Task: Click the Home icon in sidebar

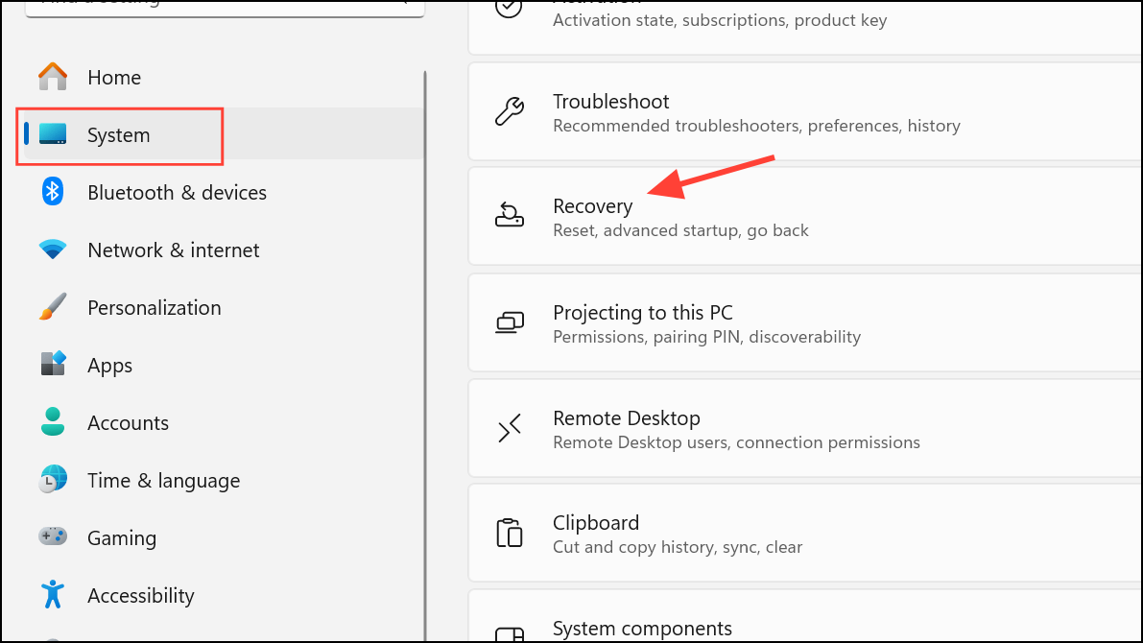Action: (53, 77)
